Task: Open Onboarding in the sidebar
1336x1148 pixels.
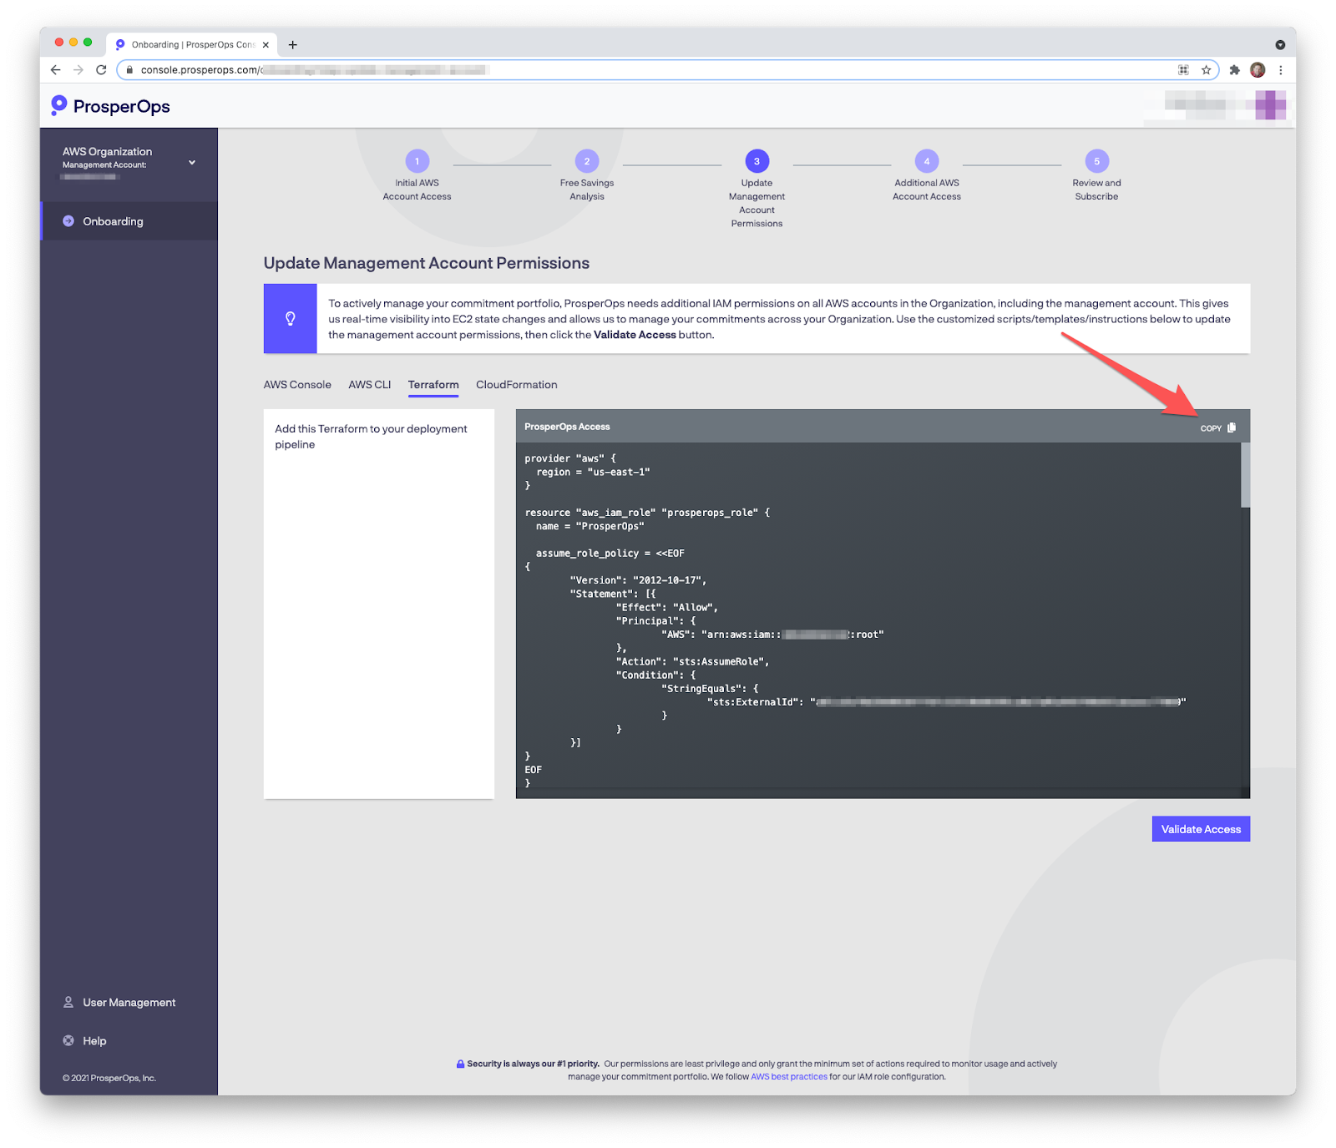Action: [129, 221]
